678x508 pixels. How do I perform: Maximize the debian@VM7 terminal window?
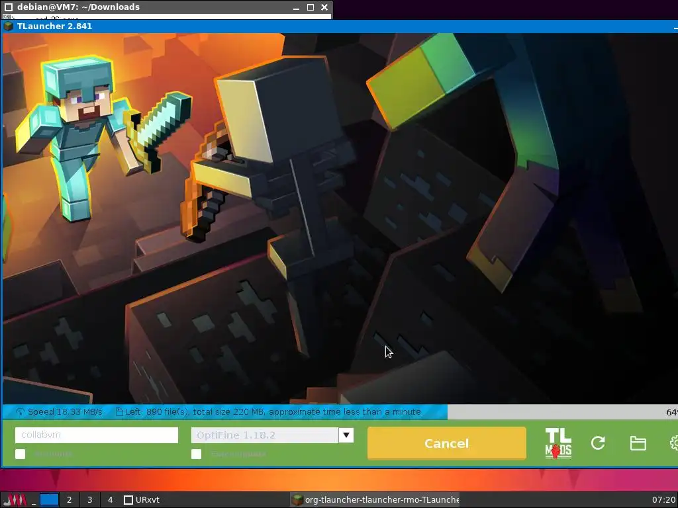(310, 7)
